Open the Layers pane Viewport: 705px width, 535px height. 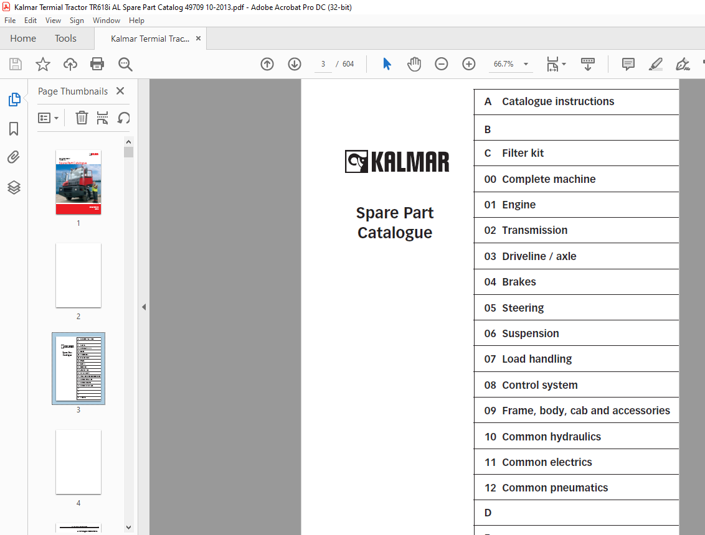point(14,187)
